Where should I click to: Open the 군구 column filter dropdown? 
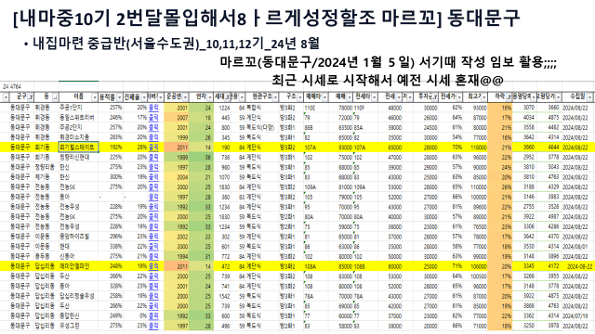click(31, 97)
